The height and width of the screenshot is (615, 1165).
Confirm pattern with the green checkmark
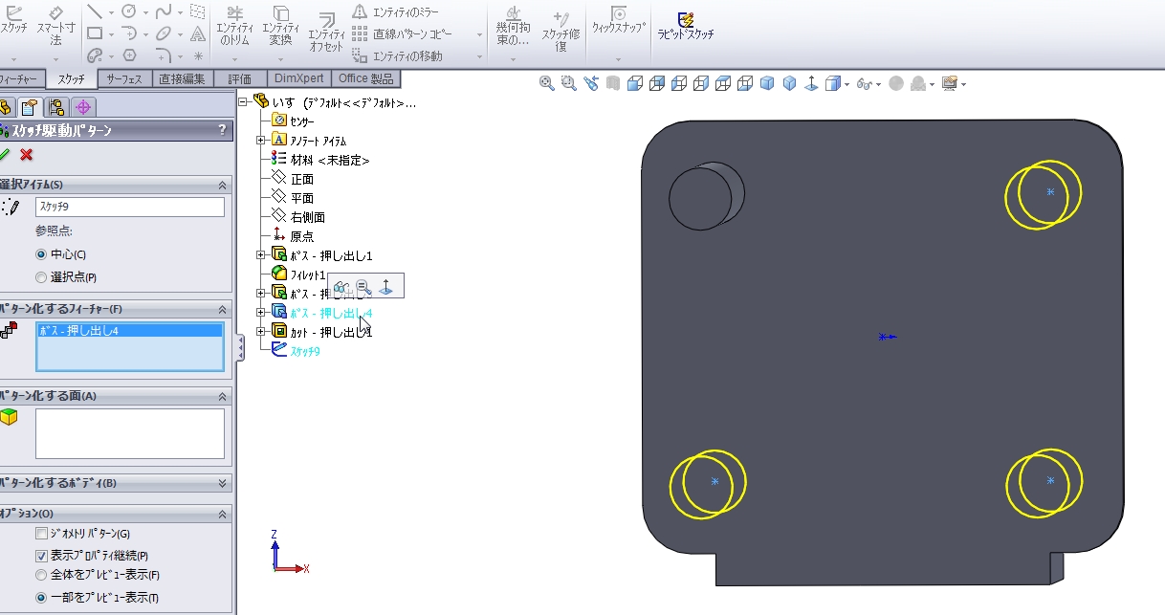(x=5, y=155)
